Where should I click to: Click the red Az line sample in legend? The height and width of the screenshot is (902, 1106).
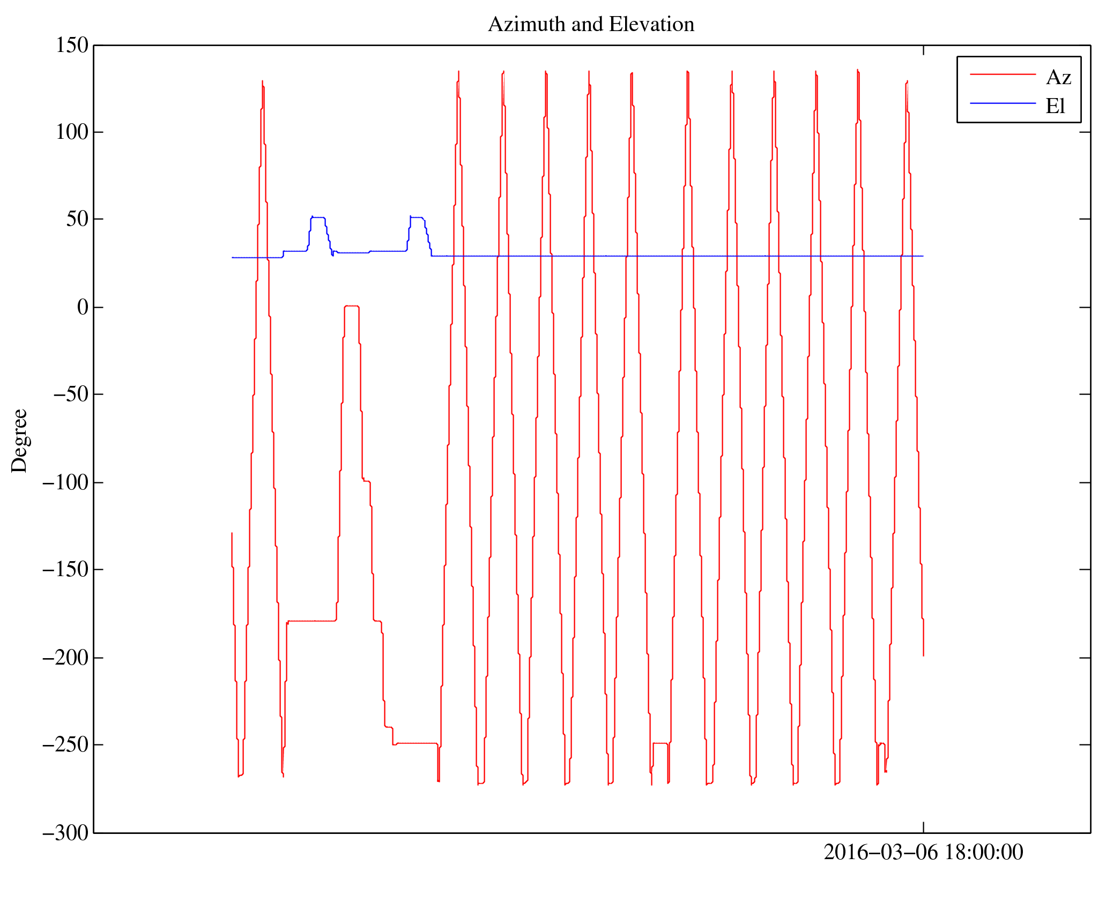pyautogui.click(x=1002, y=75)
